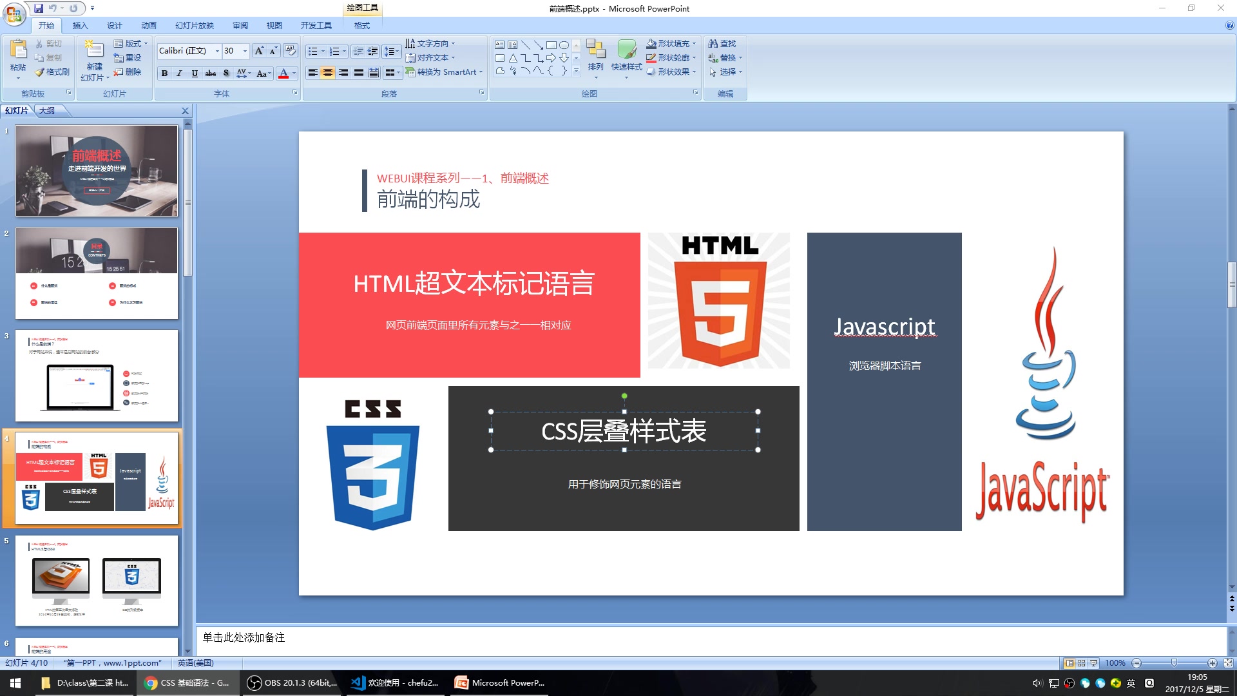
Task: Expand the font color dropdown arrow
Action: click(294, 73)
